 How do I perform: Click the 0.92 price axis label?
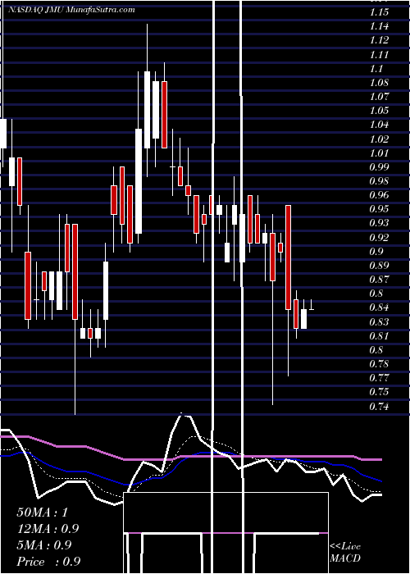pos(379,238)
